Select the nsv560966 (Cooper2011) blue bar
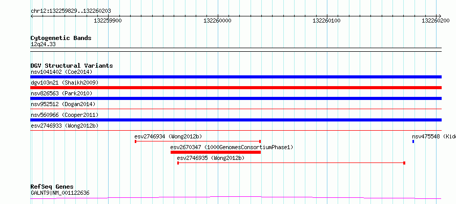The height and width of the screenshot is (204, 456). coord(236,120)
